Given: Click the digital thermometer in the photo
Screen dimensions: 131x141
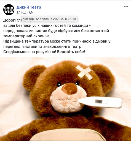Looking at the screenshot, I should [100, 102].
